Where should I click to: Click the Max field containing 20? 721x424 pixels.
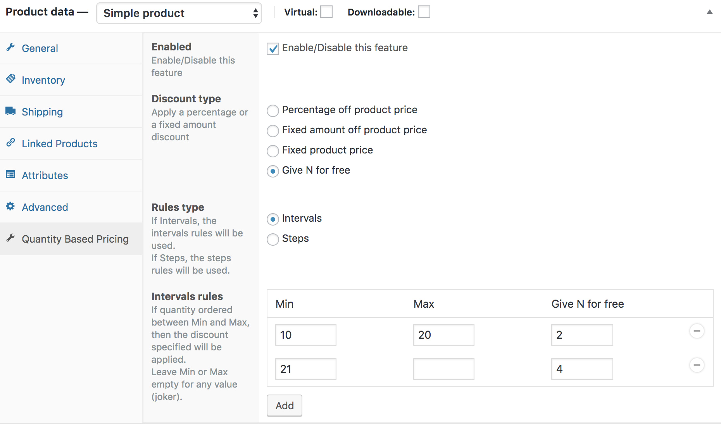444,335
